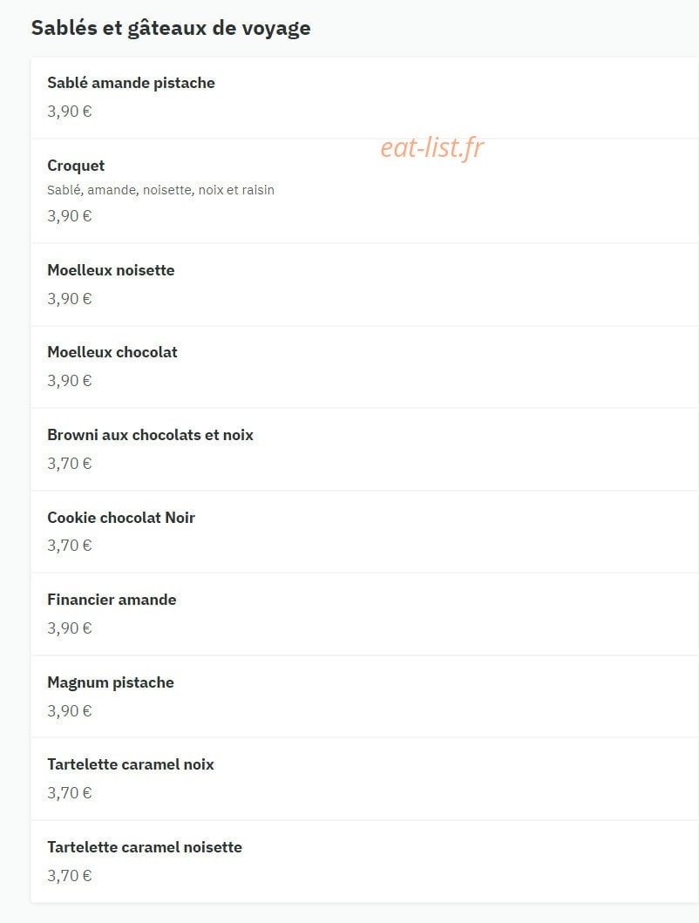Select the Magnum pistache item
This screenshot has width=699, height=923.
(x=364, y=696)
